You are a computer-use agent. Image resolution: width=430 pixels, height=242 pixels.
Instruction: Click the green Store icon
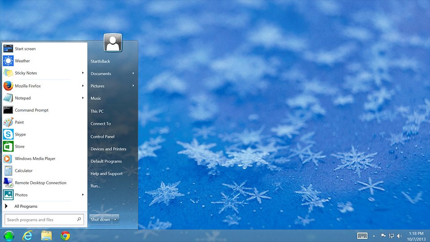pos(8,146)
